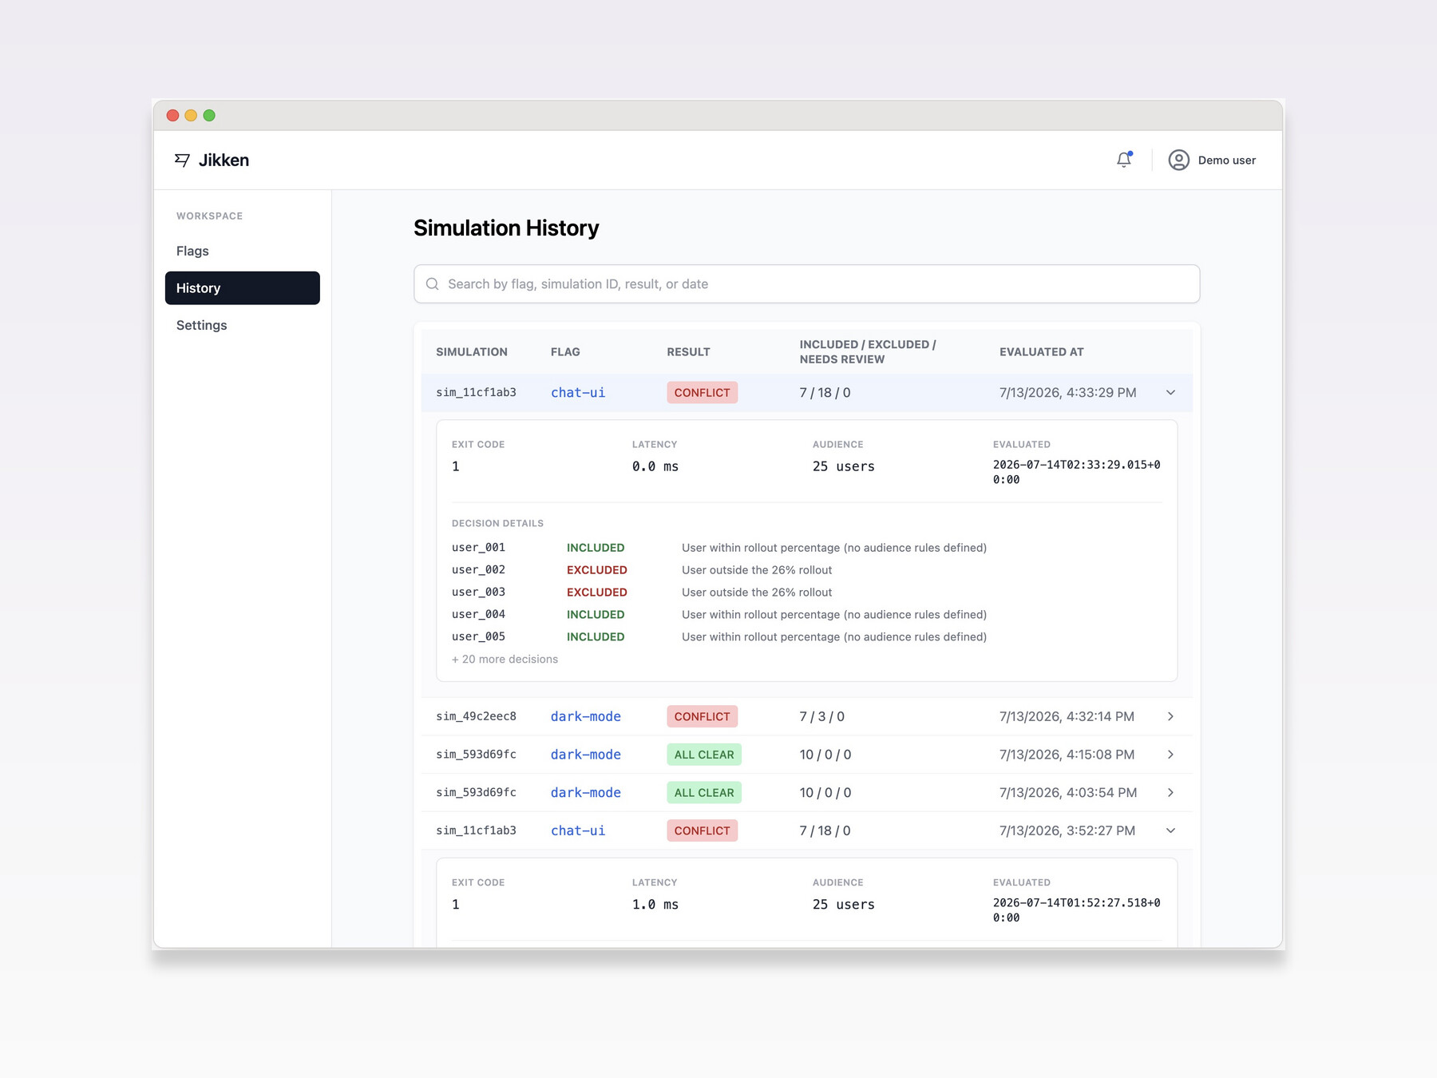Click CONFLICT badge for sim_49c2eec8
The width and height of the screenshot is (1437, 1078).
(x=702, y=716)
